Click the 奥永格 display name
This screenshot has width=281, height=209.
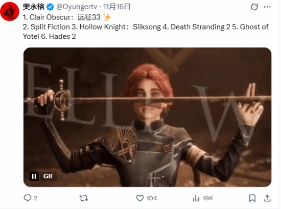[x=34, y=7]
